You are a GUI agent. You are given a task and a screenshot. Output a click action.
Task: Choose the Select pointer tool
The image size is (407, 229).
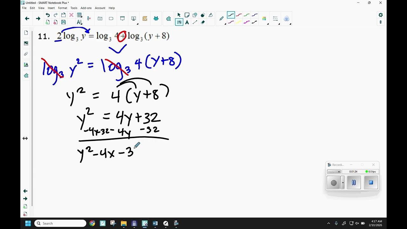coord(179,15)
